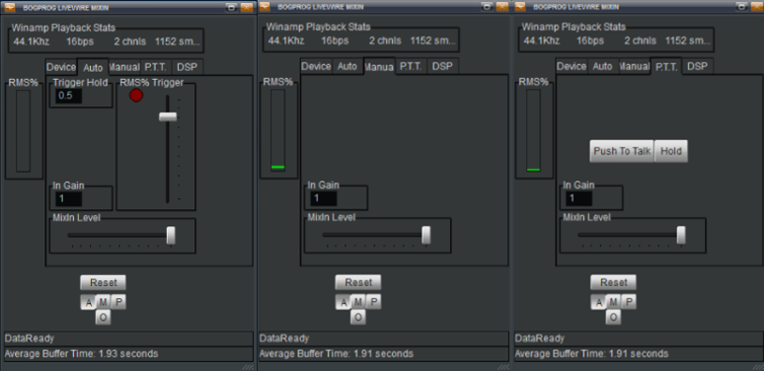Toggle the A mode button in middle window
Image resolution: width=764 pixels, height=371 pixels.
(344, 302)
